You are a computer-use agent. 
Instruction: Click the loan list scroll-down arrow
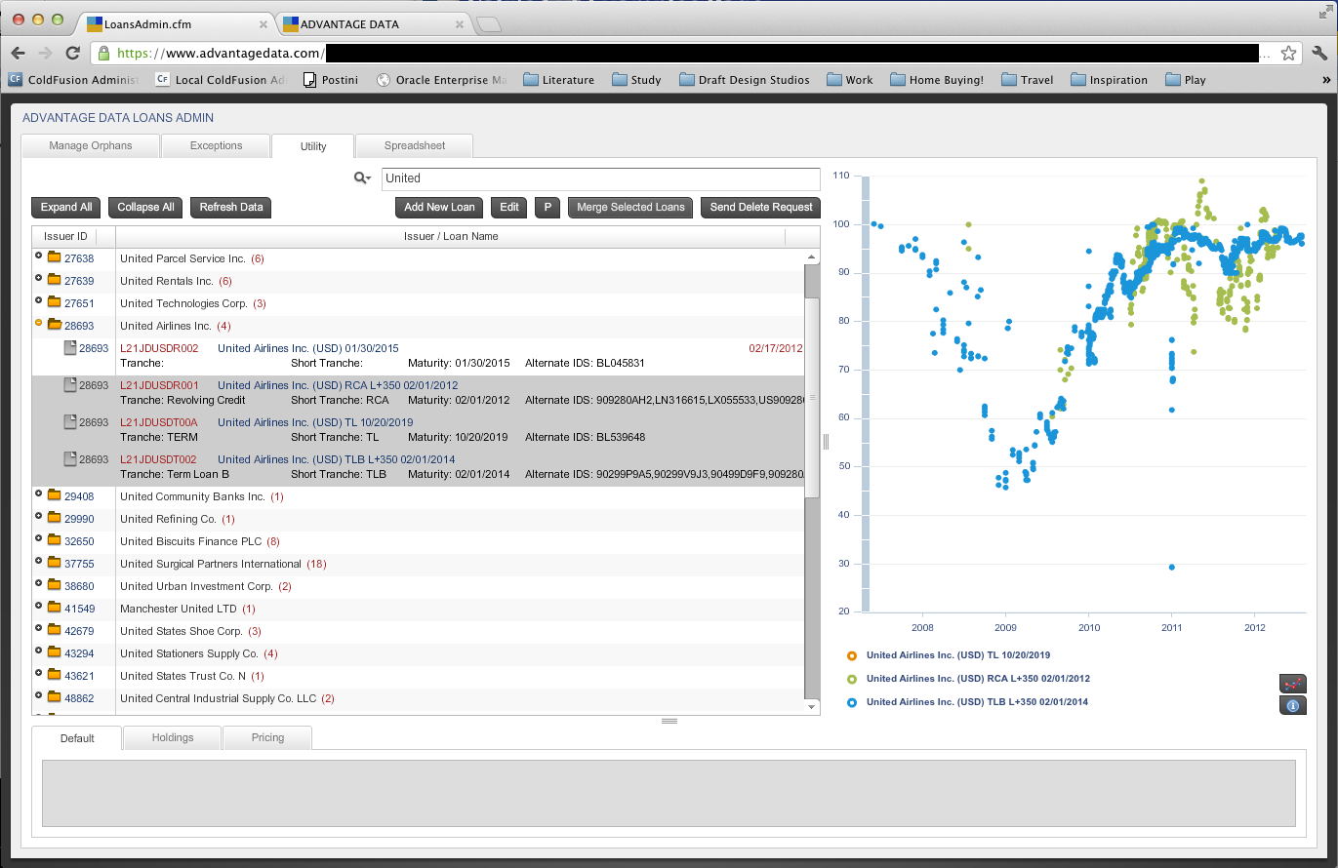click(812, 706)
